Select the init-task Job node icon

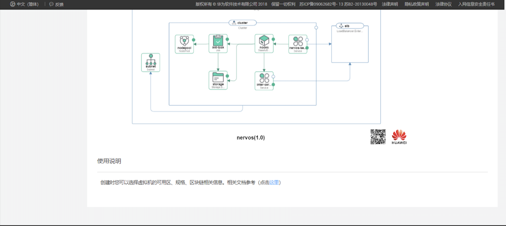click(x=218, y=44)
